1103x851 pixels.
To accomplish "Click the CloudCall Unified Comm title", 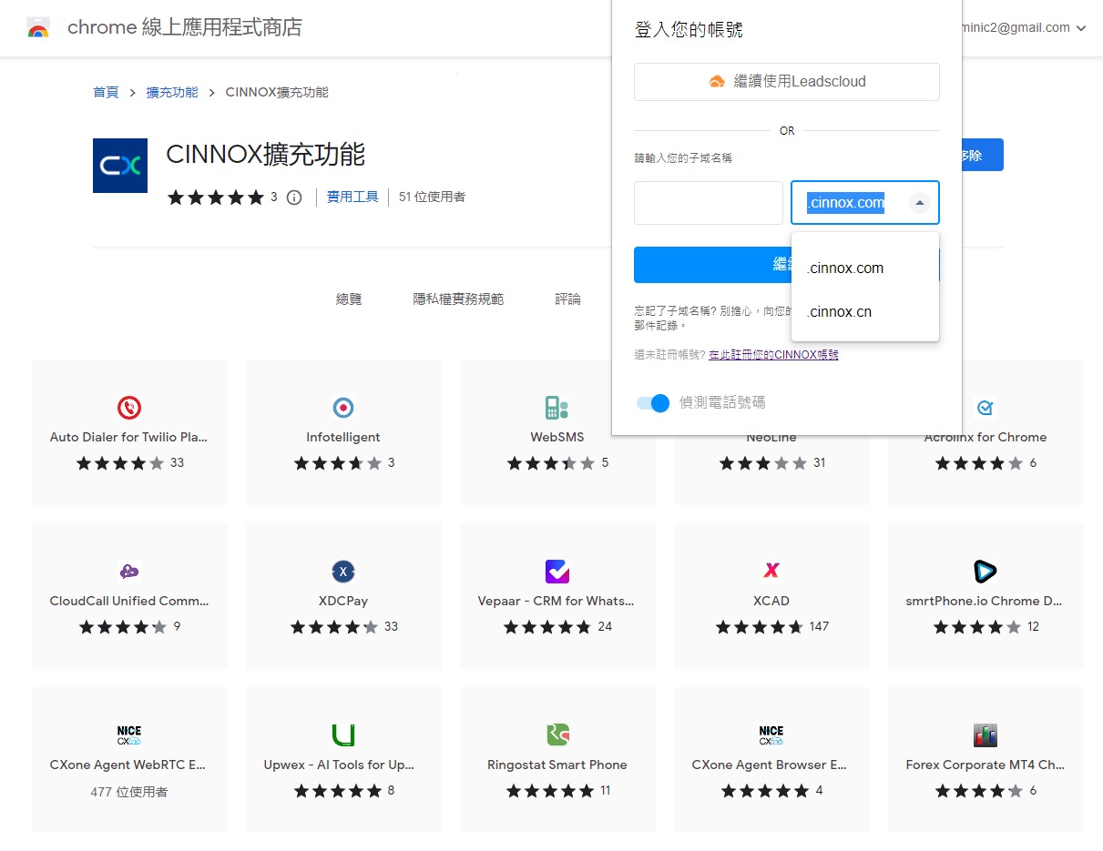I will tap(129, 601).
